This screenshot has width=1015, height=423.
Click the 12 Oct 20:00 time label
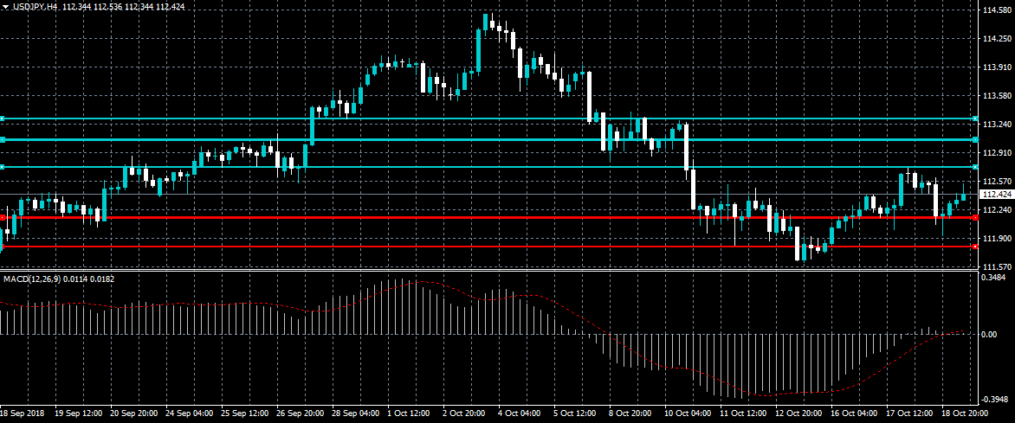pyautogui.click(x=800, y=413)
